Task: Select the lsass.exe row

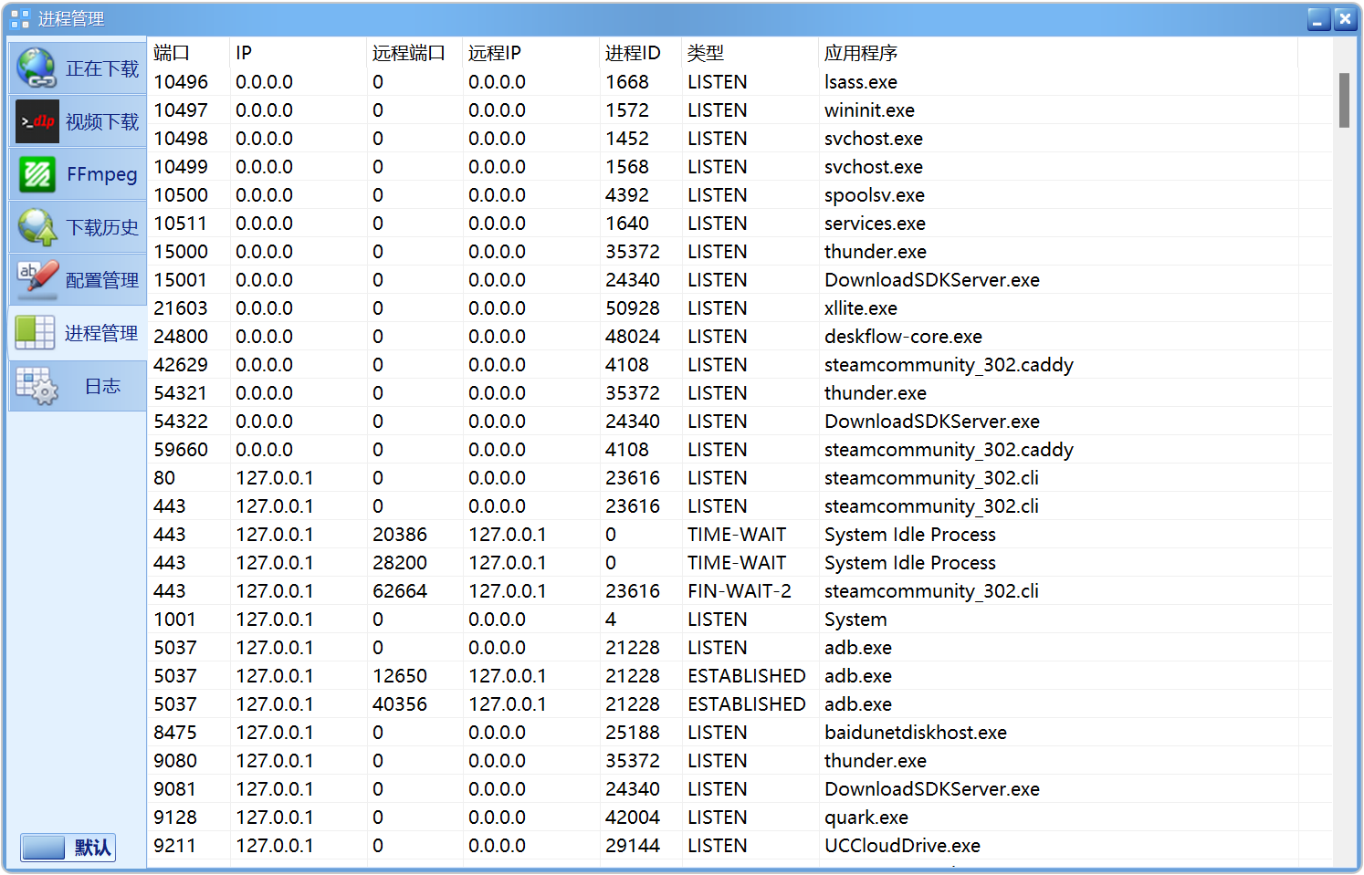Action: point(740,82)
